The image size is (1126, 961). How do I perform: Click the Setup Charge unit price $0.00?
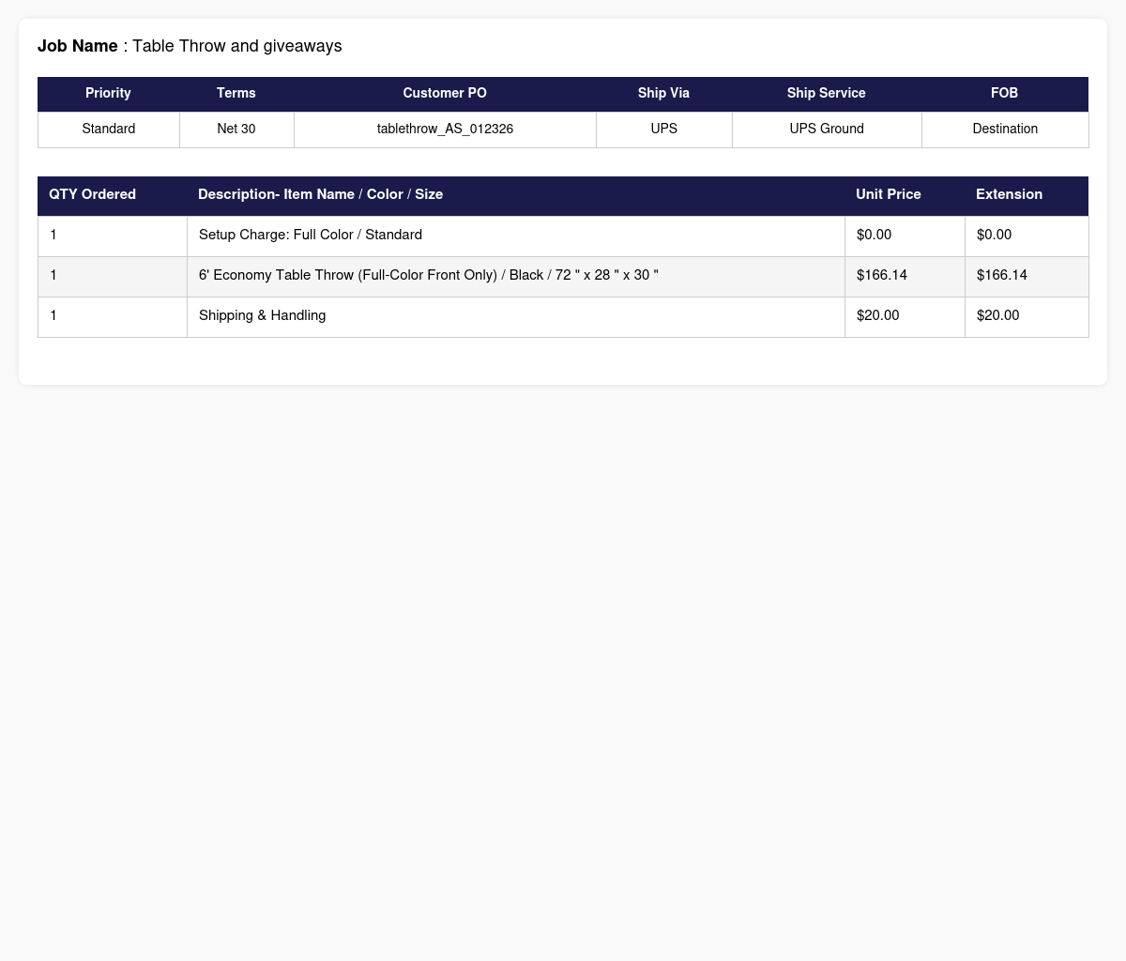click(x=905, y=236)
